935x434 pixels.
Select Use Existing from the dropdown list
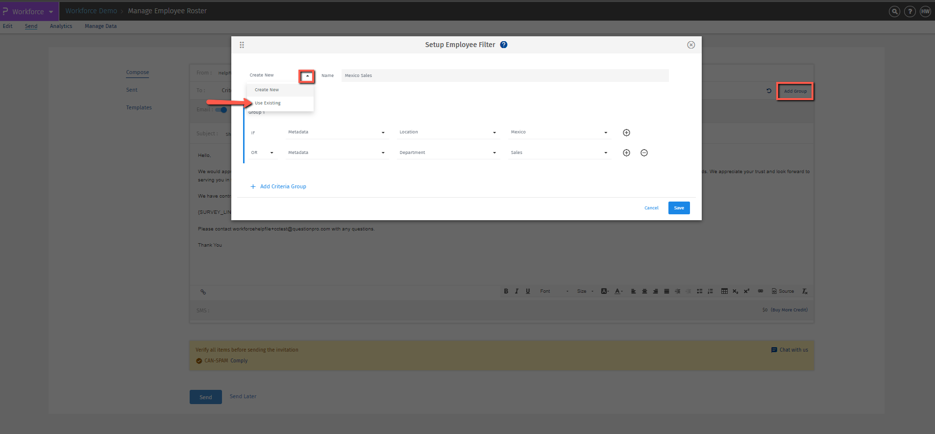(280, 103)
